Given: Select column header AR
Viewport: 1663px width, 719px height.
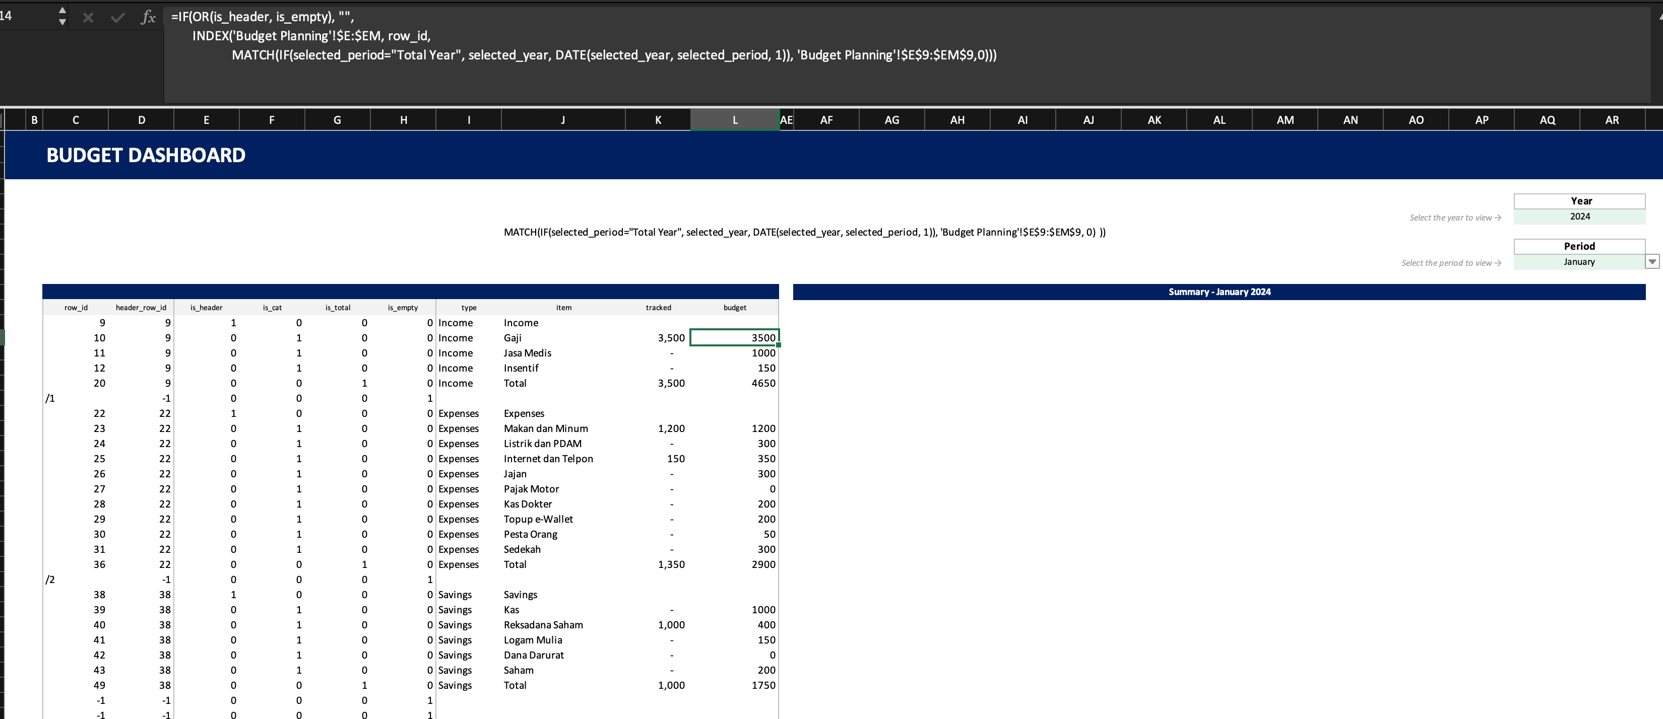Looking at the screenshot, I should point(1612,119).
